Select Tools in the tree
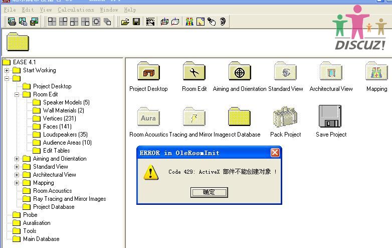Image resolution: width=392 pixels, height=248 pixels. [30, 231]
